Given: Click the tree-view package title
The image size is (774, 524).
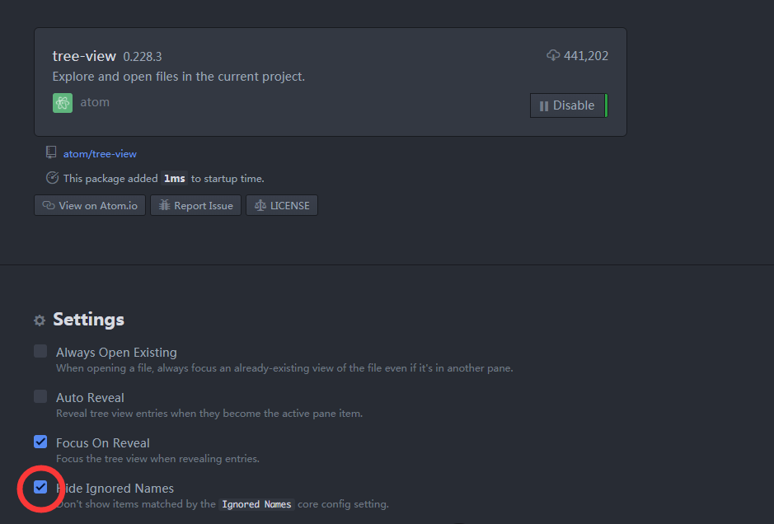Looking at the screenshot, I should pyautogui.click(x=85, y=56).
